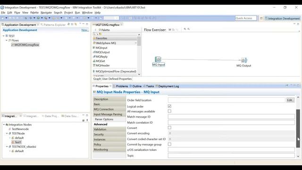
Task: Click the palette scroll down arrow
Action: [139, 74]
